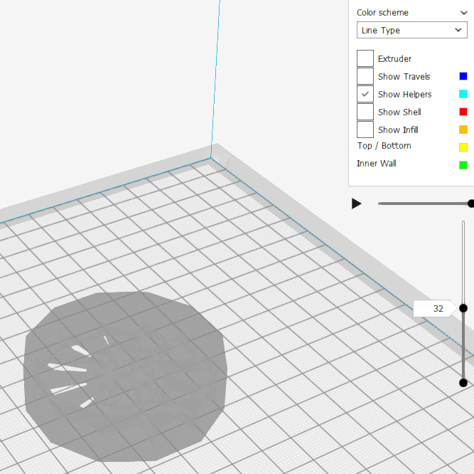The width and height of the screenshot is (474, 474).
Task: Enable the Show Infill checkbox
Action: (365, 130)
